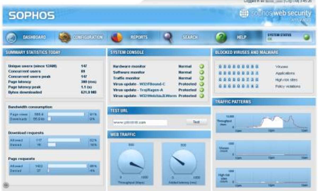Click W32/Welchia.B.Worm green protected icon
This screenshot has width=318, height=191.
pos(202,96)
